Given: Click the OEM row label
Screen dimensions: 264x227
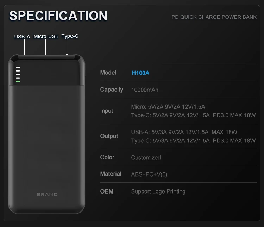Looking at the screenshot, I should coord(107,191).
